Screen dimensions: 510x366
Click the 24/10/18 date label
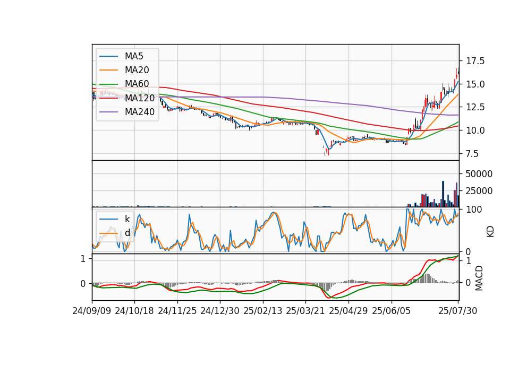134,311
